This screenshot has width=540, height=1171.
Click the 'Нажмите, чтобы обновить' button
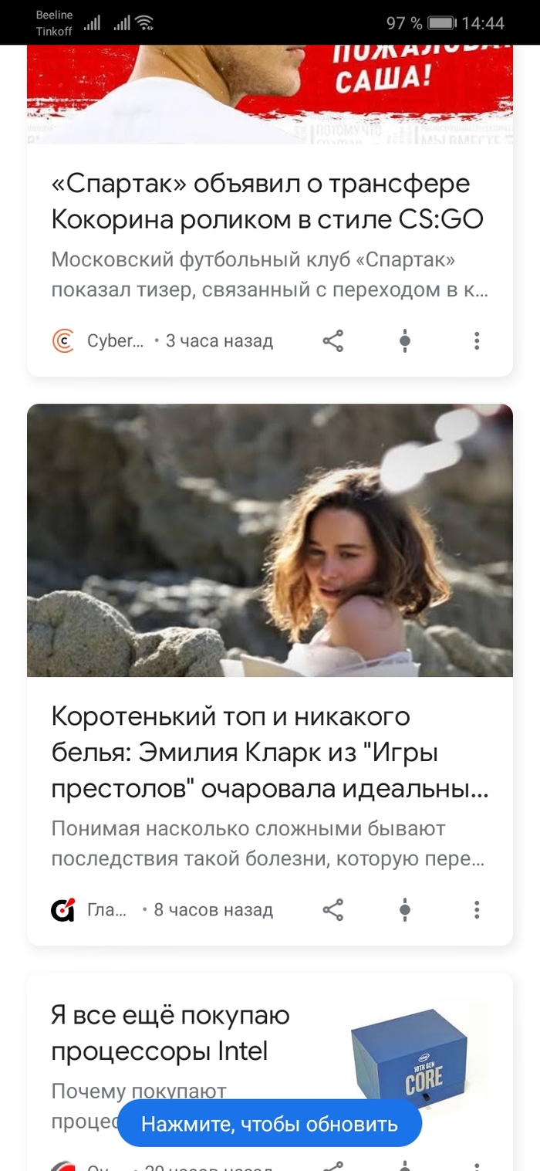click(x=269, y=1123)
